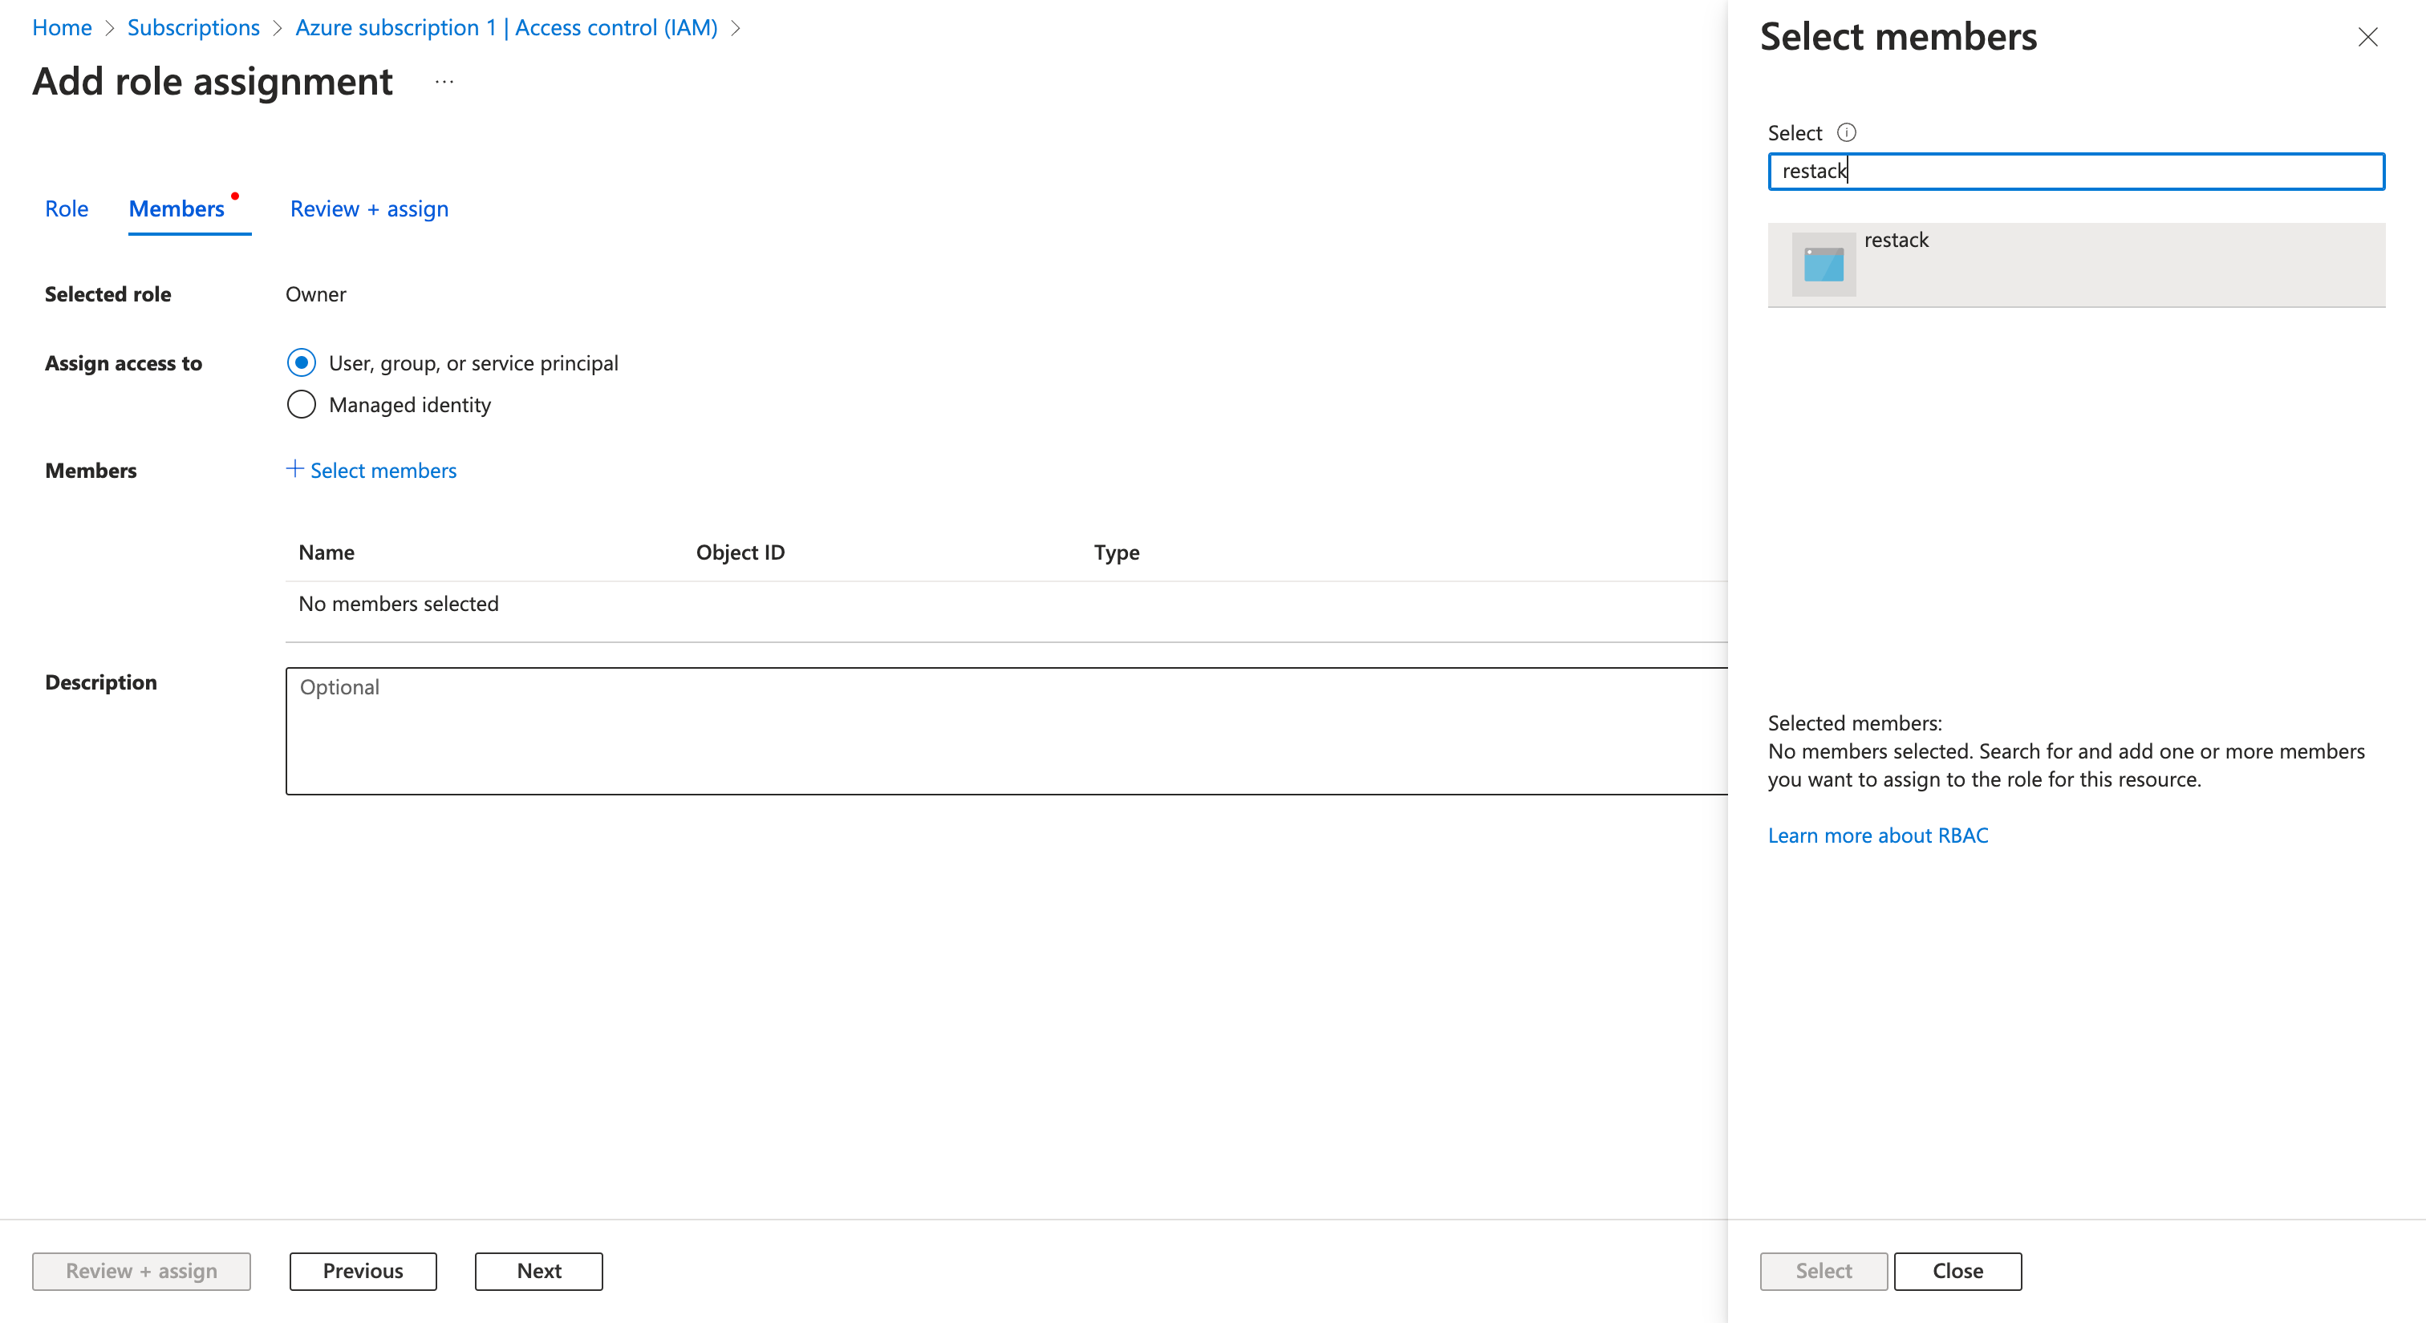2426x1323 pixels.
Task: Open Subscriptions from the breadcrumb trail
Action: tap(193, 27)
